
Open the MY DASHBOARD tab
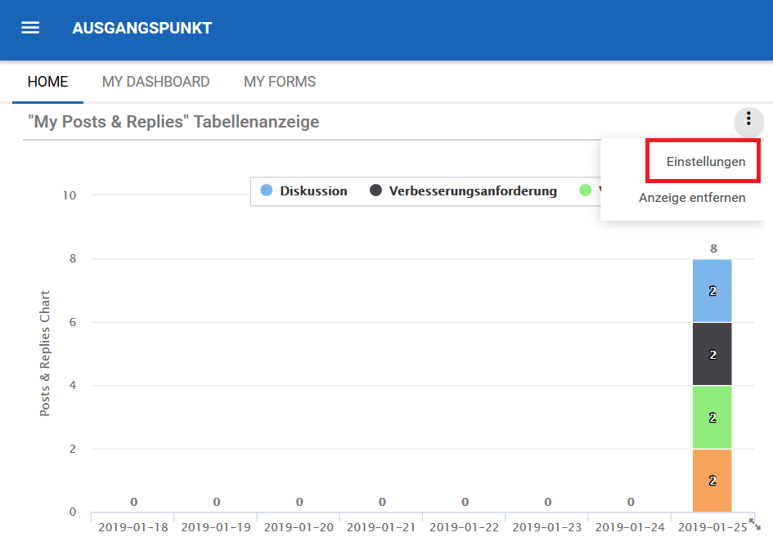[x=155, y=82]
